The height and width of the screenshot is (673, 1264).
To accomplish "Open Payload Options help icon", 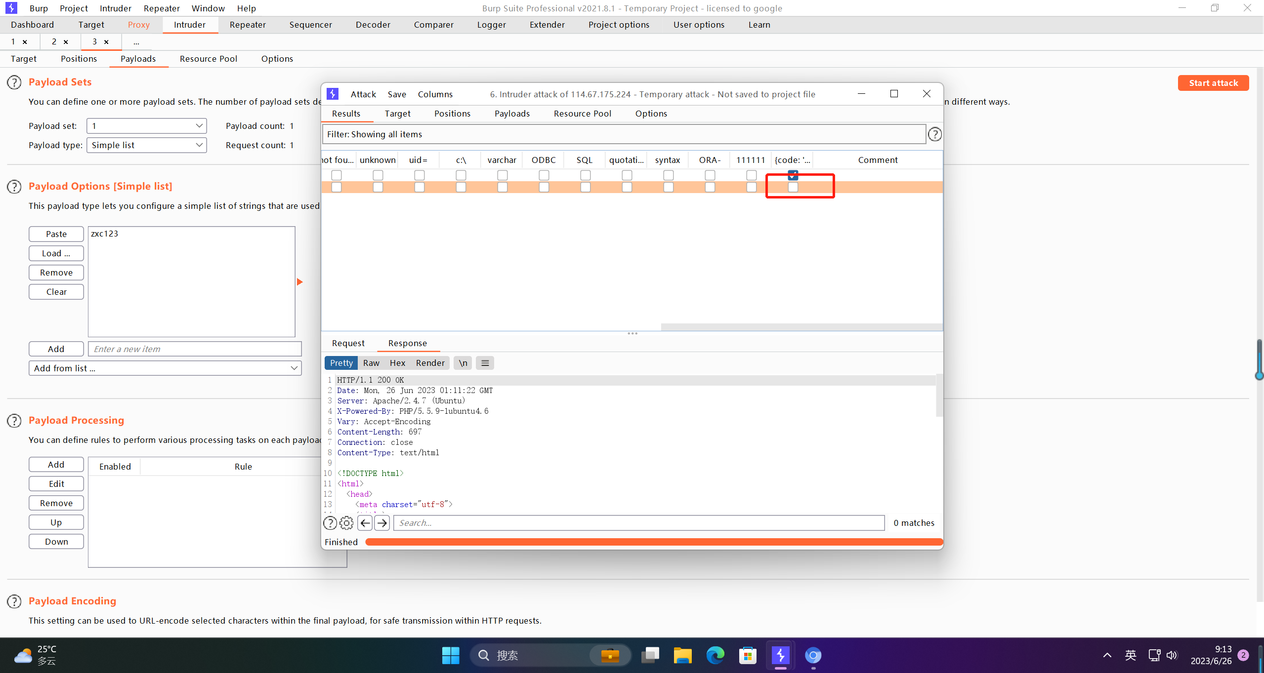I will click(x=14, y=187).
